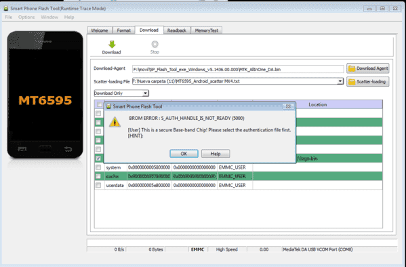Viewport: 406px width, 267px height.
Task: Click the Download Agent button
Action: 367,68
